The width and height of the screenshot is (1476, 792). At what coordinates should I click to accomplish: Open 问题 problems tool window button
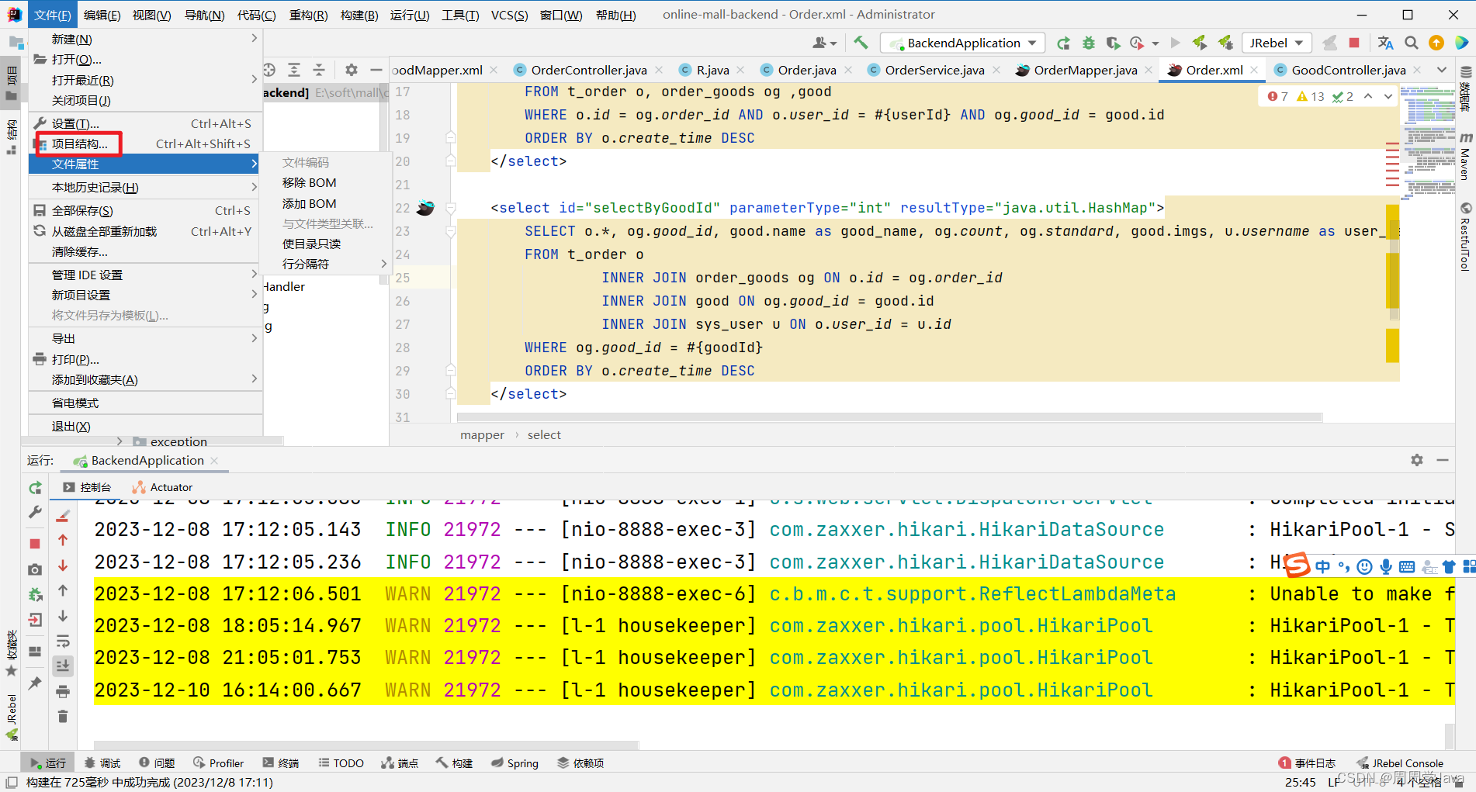[157, 763]
